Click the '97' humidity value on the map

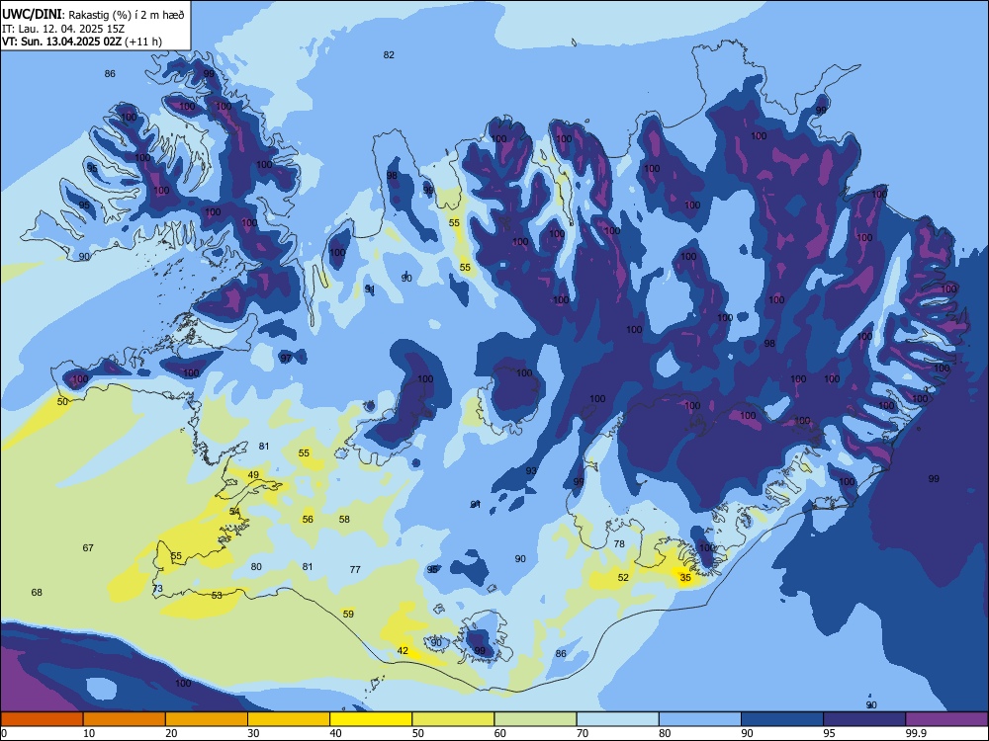(286, 358)
